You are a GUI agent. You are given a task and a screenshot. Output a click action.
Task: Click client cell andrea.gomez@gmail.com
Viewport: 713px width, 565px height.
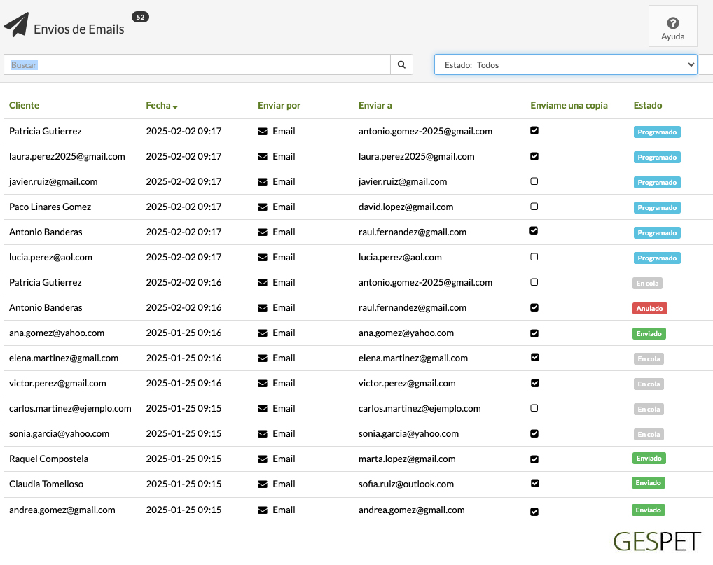click(62, 510)
